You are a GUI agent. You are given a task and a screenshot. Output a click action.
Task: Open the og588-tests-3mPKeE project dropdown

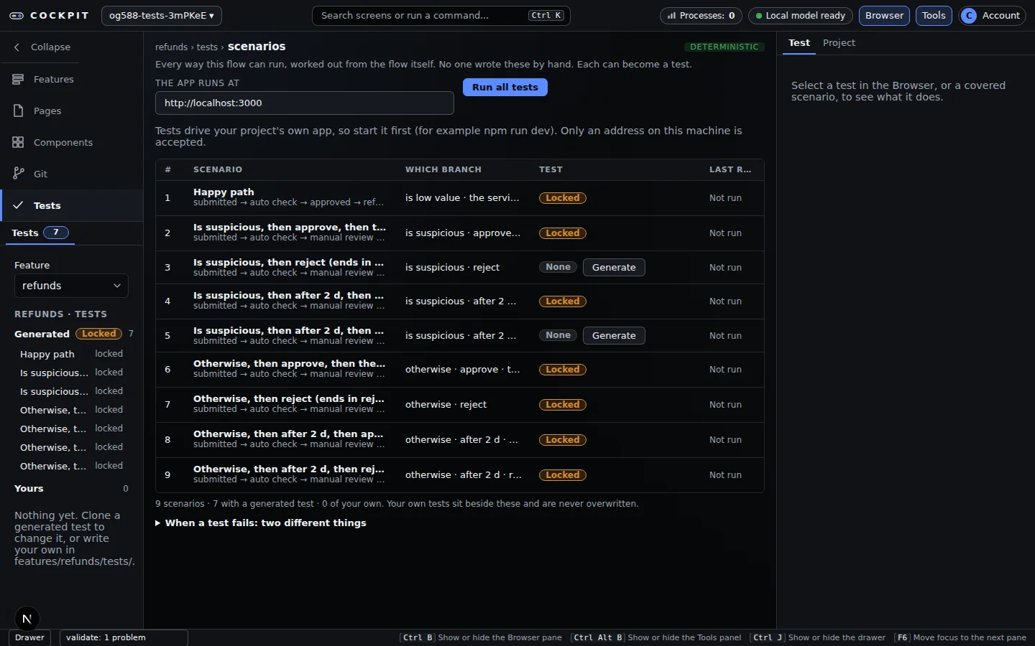click(161, 15)
